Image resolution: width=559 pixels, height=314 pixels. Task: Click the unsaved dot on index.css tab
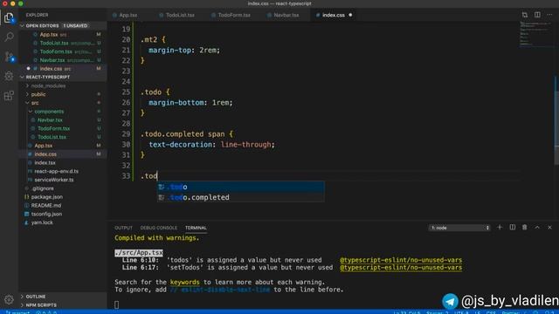pos(350,15)
